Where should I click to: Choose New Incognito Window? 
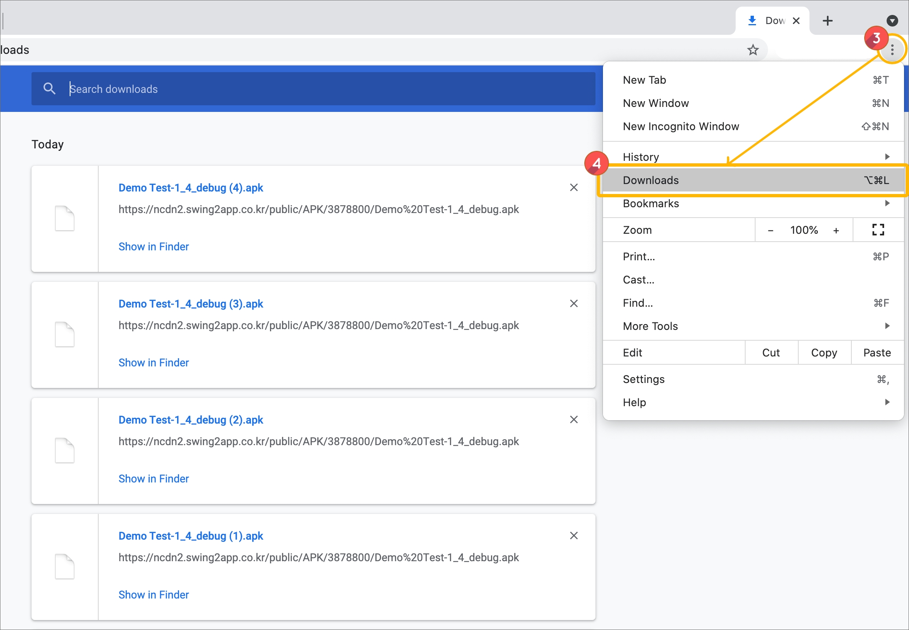point(681,126)
